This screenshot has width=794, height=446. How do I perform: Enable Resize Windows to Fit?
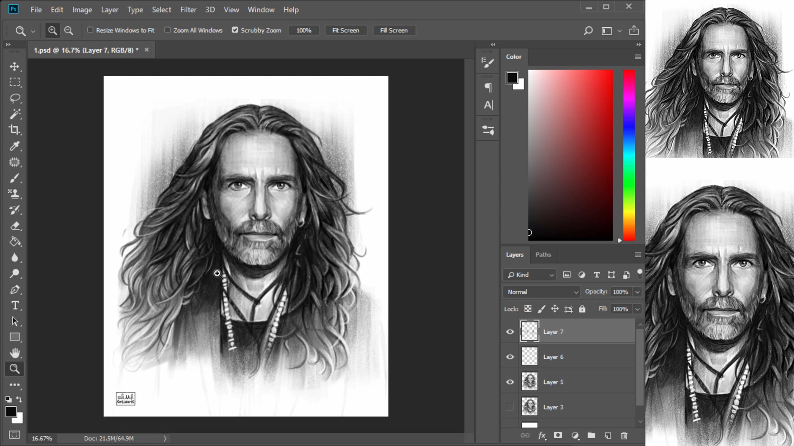[90, 30]
